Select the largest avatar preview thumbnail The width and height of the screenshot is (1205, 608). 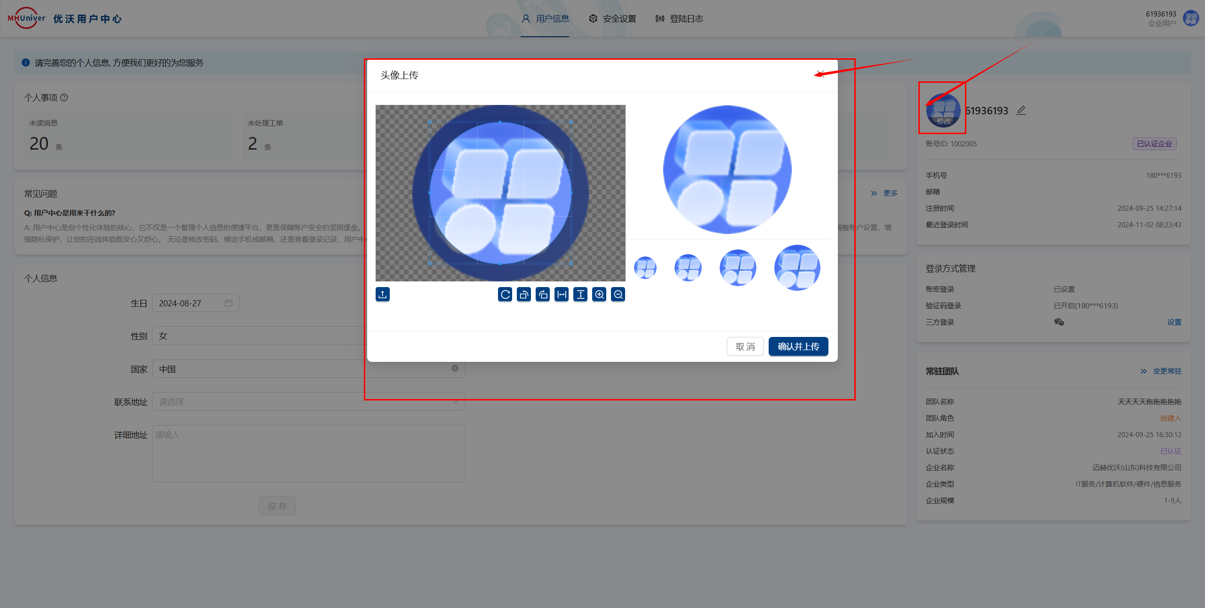click(x=797, y=268)
